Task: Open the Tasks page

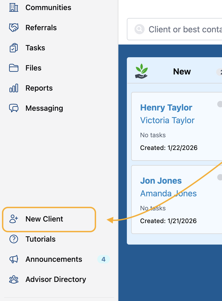Action: [x=35, y=48]
